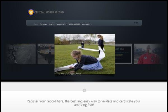Open the WORK-PARTNER page

click(74, 24)
